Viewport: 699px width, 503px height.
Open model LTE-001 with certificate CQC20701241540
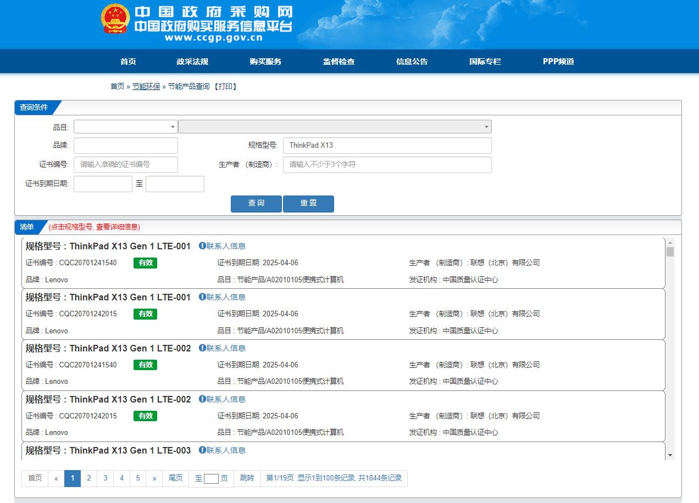point(108,246)
